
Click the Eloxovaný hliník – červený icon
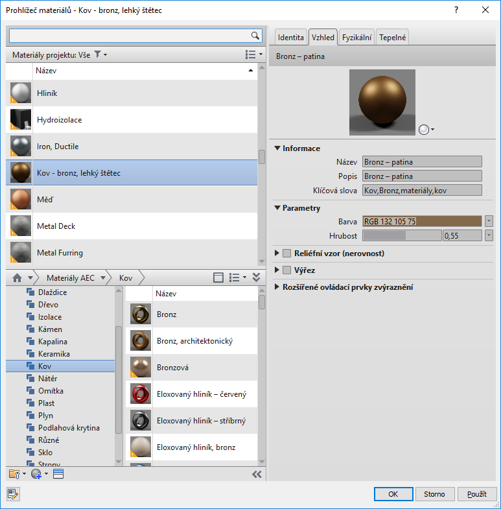(141, 394)
